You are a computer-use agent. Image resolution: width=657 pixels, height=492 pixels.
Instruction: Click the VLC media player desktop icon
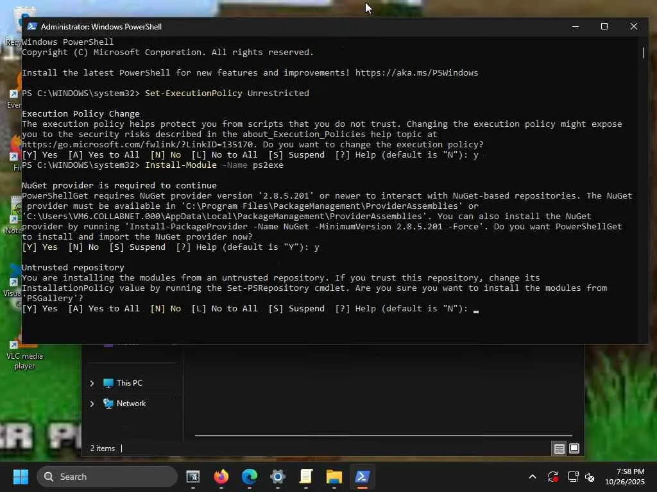(24, 354)
